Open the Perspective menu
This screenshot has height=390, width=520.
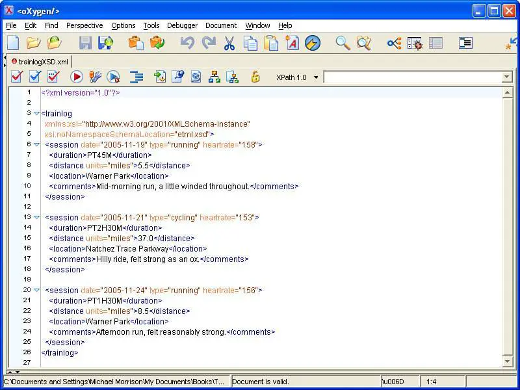(x=84, y=25)
